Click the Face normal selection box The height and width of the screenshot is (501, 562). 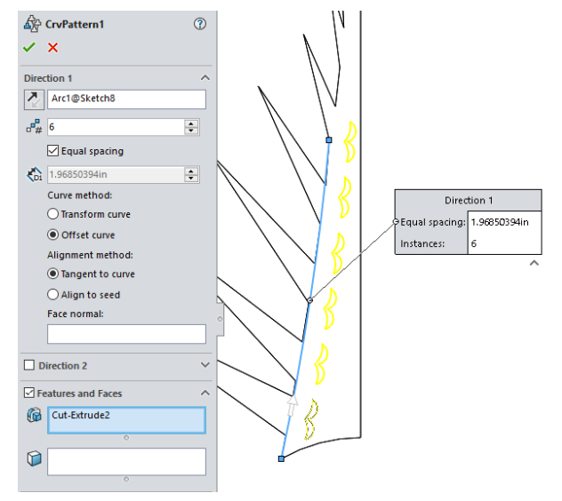(x=125, y=334)
